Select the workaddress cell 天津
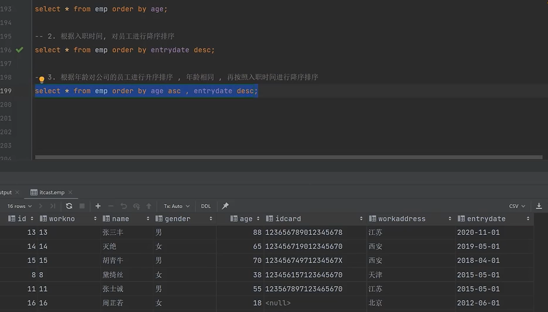This screenshot has height=312, width=548. coord(411,275)
